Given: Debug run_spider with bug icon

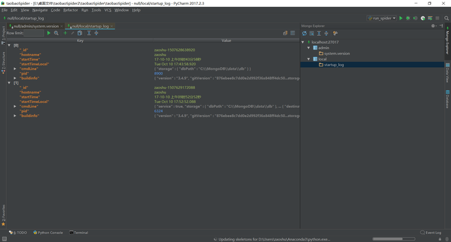Looking at the screenshot, I should click(408, 18).
